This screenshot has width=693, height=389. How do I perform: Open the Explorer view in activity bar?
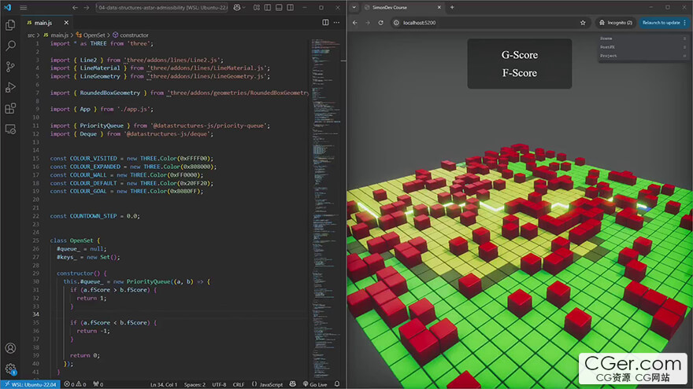point(10,25)
